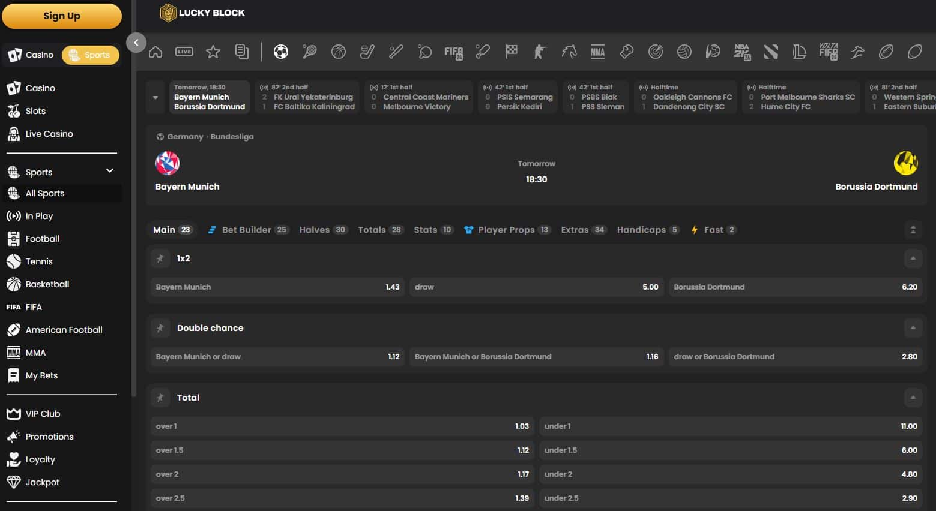This screenshot has width=936, height=511.
Task: Click the Sign Up button
Action: tap(62, 16)
